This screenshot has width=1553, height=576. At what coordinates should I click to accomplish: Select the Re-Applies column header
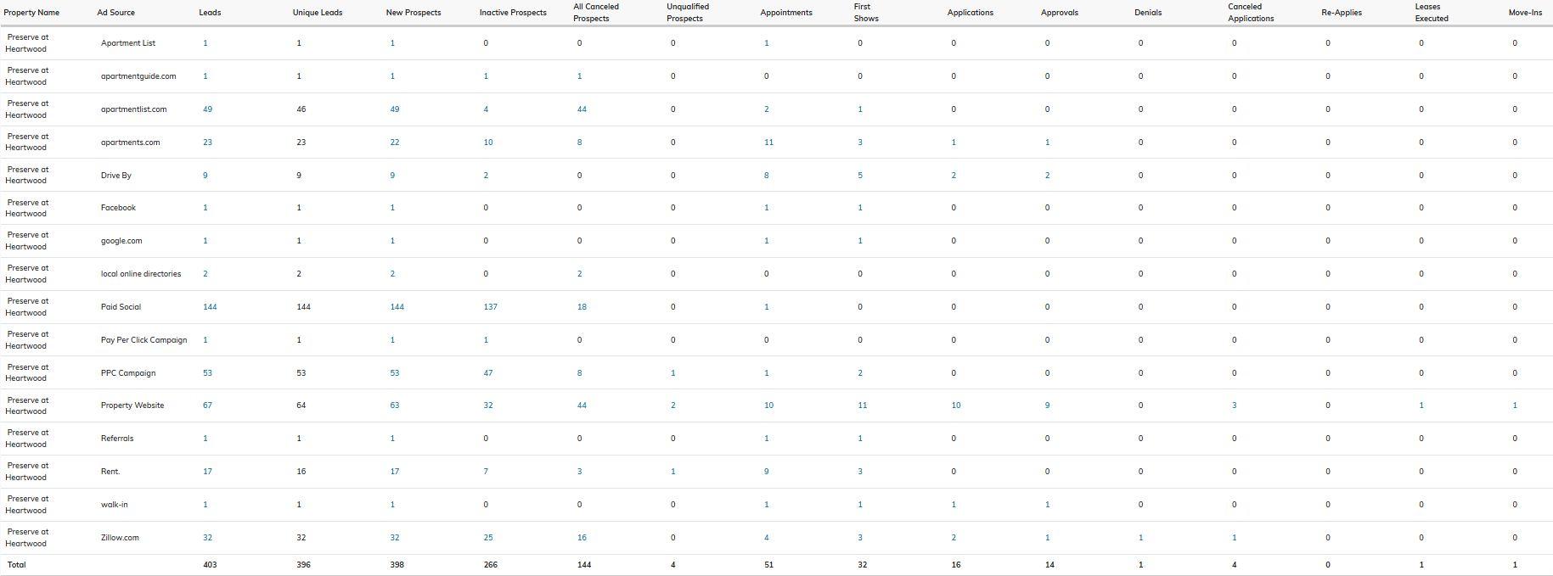click(x=1342, y=13)
